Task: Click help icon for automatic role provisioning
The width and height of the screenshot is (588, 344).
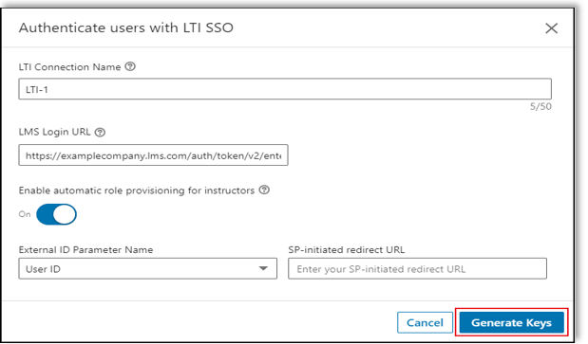Action: click(x=264, y=190)
